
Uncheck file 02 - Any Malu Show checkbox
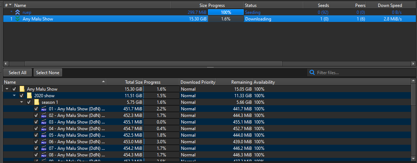click(x=37, y=115)
